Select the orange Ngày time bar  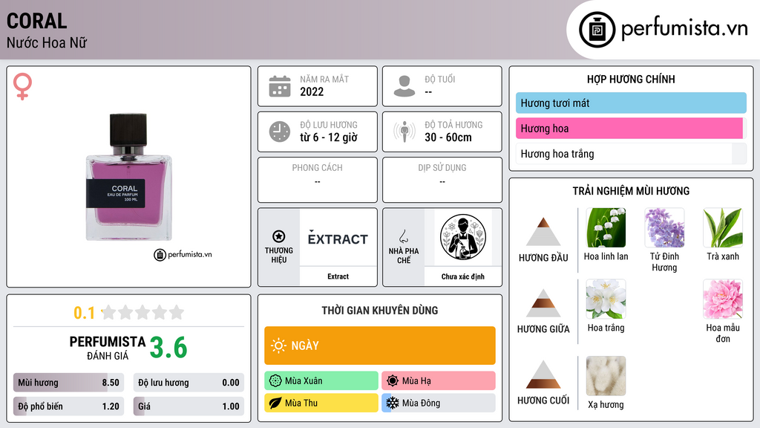380,346
